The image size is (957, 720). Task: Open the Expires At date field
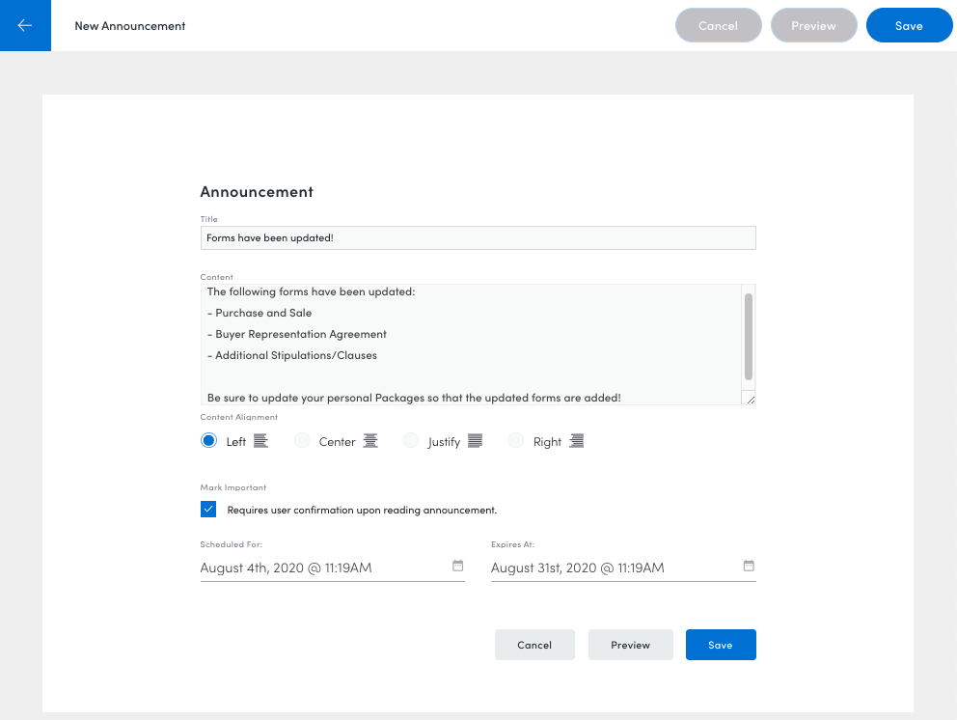623,568
